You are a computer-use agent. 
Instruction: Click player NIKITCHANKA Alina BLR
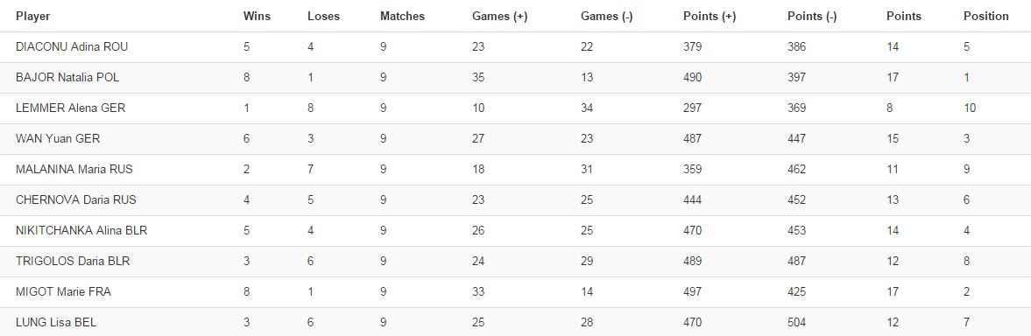pyautogui.click(x=81, y=230)
